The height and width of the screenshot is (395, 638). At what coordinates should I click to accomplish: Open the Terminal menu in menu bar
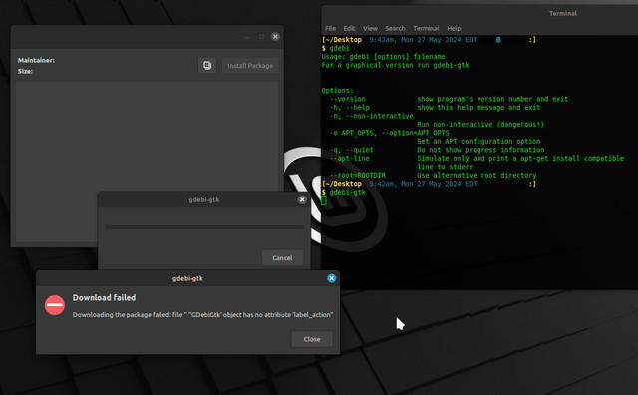(x=426, y=28)
